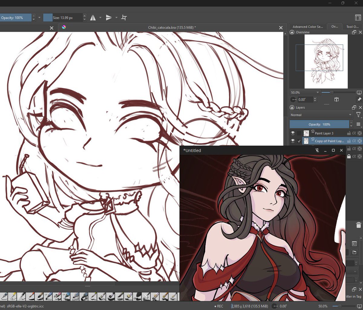Viewport: 363px width, 310px height.
Task: Lock the Layers docker
Action: (x=292, y=107)
